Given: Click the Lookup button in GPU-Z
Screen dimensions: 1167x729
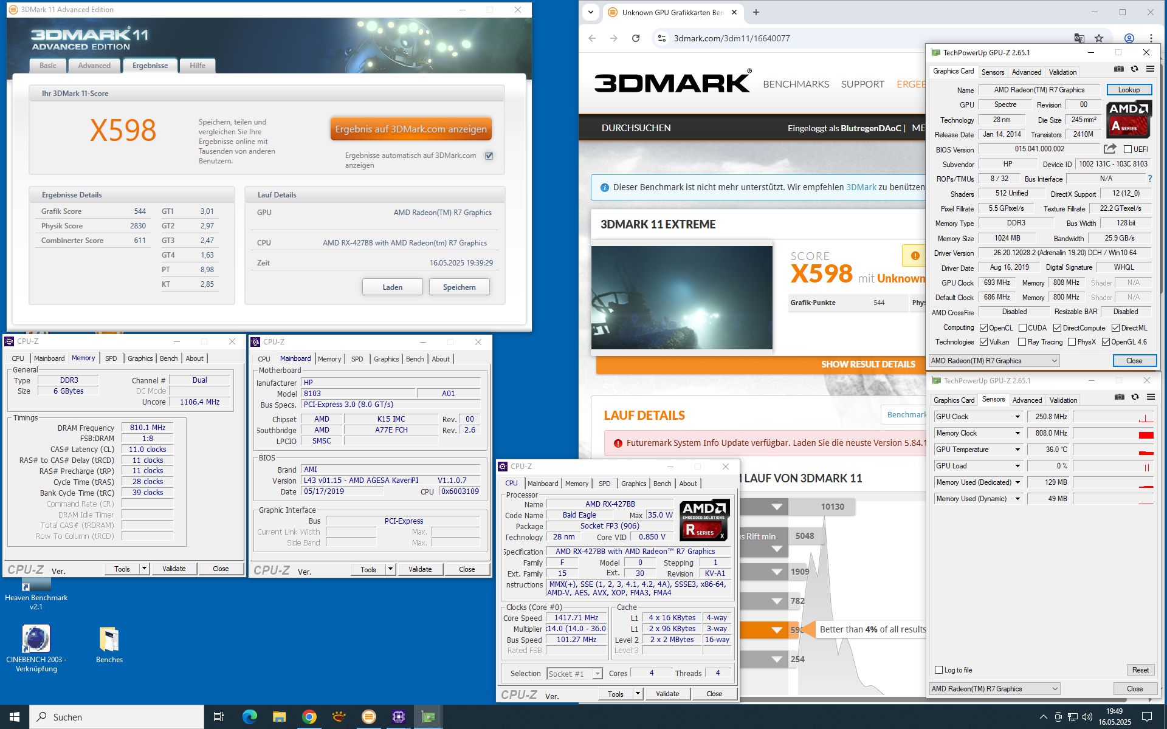Looking at the screenshot, I should (x=1129, y=90).
